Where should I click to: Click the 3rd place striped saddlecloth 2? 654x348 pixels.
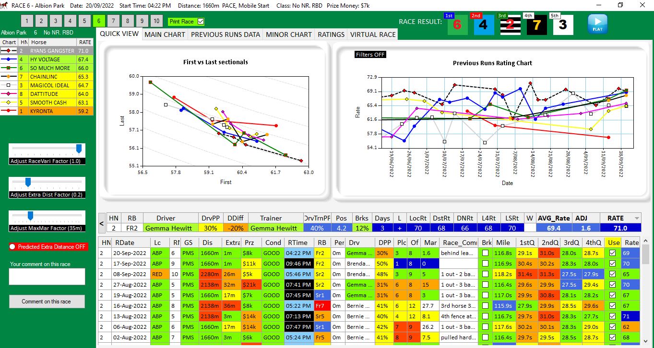pyautogui.click(x=510, y=25)
